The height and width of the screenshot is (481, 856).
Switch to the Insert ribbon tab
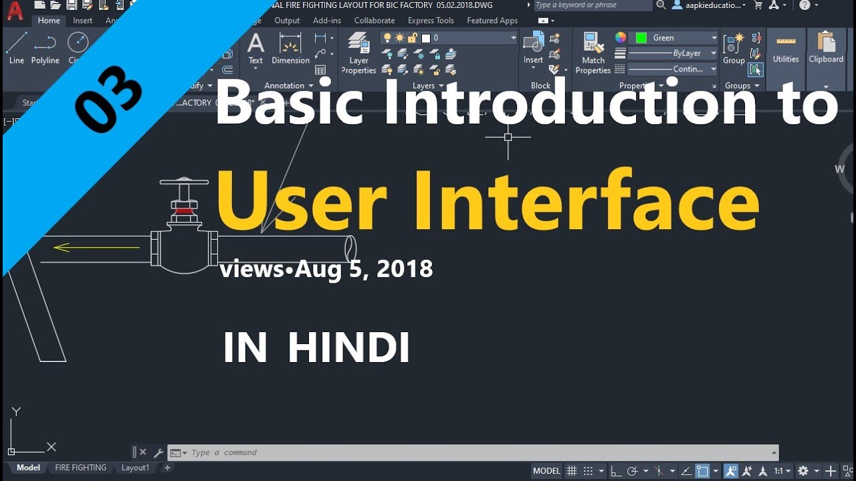83,21
